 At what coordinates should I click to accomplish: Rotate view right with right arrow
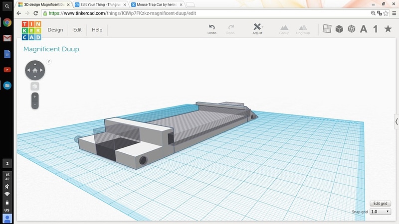point(41,70)
